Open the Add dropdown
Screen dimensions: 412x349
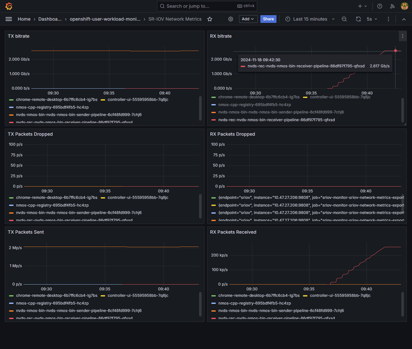pyautogui.click(x=248, y=19)
